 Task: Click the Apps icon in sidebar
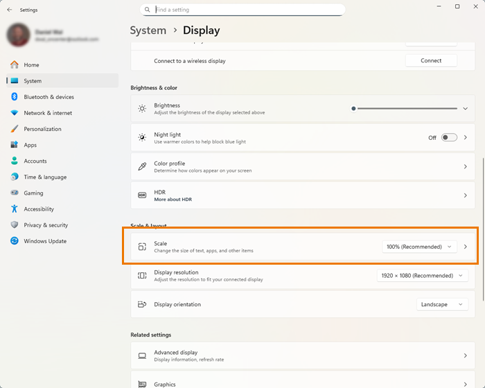15,145
